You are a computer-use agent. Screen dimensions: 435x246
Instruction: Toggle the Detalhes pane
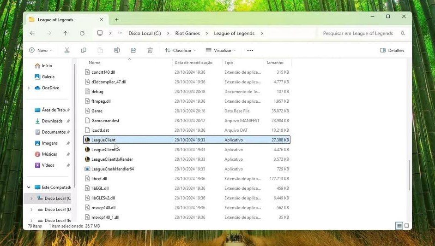pyautogui.click(x=392, y=50)
